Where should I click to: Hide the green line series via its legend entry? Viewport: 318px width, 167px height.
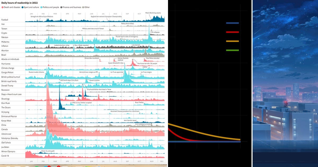(x=232, y=50)
